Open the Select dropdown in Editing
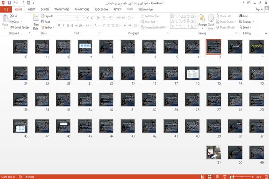 (245, 27)
